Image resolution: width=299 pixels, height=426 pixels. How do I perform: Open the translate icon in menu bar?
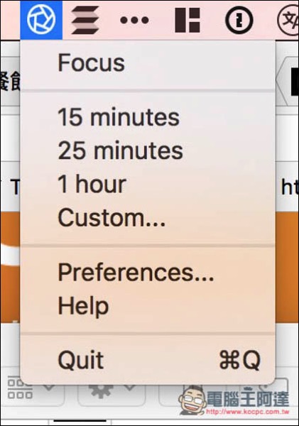tap(288, 21)
